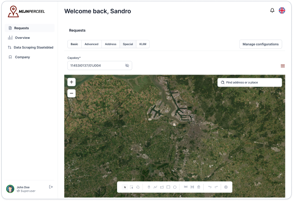Delete selection with the trash icon

(198, 187)
